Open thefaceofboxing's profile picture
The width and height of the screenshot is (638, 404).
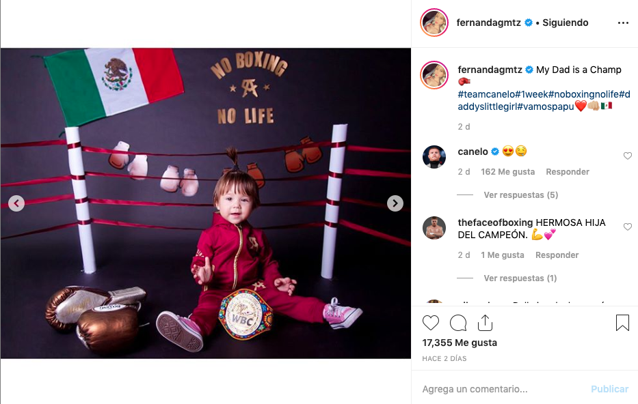click(x=434, y=228)
